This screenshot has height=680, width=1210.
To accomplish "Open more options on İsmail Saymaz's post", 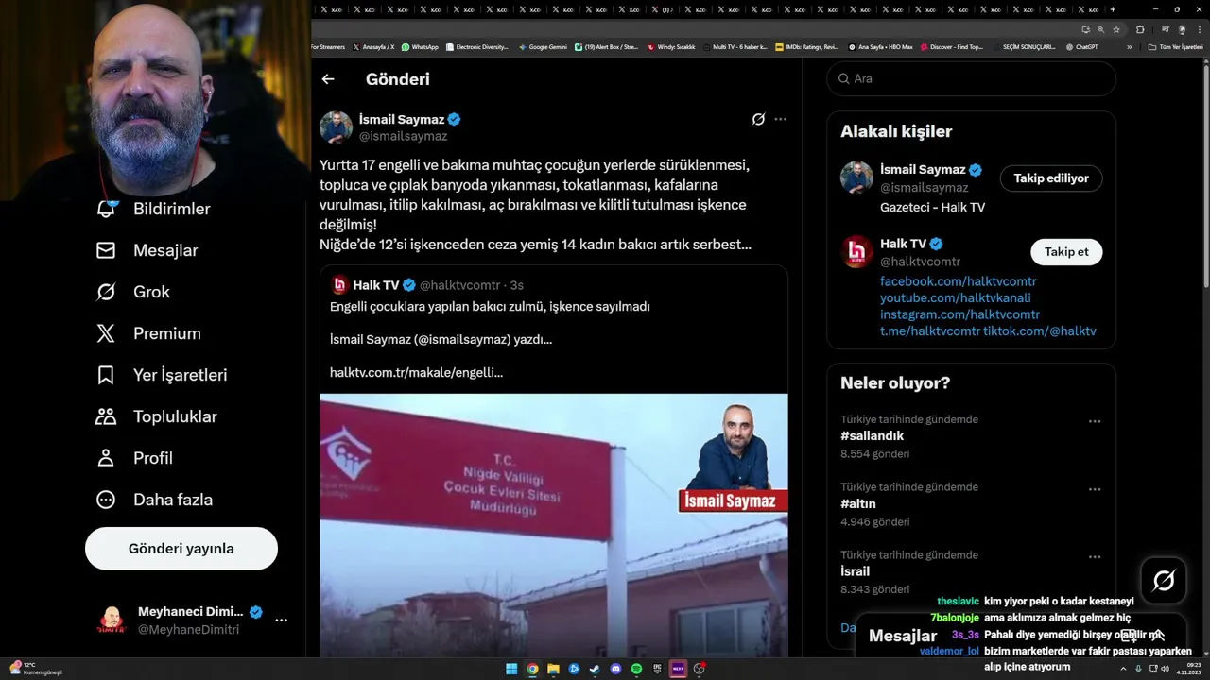I will pos(780,119).
